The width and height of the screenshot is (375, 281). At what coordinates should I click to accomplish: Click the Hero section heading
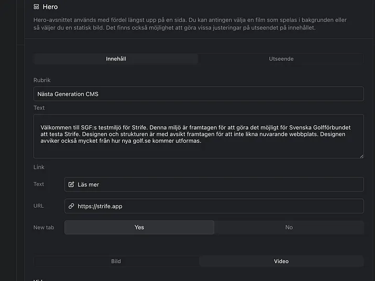pos(50,7)
